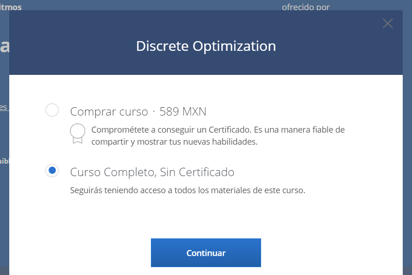Open the underlined link at left edge

3,107
